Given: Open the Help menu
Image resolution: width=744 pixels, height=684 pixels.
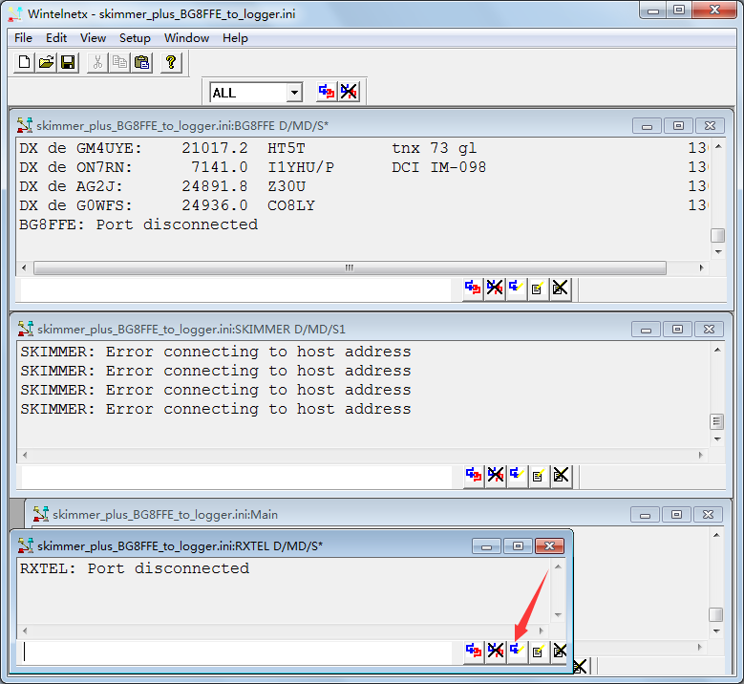Looking at the screenshot, I should (235, 38).
